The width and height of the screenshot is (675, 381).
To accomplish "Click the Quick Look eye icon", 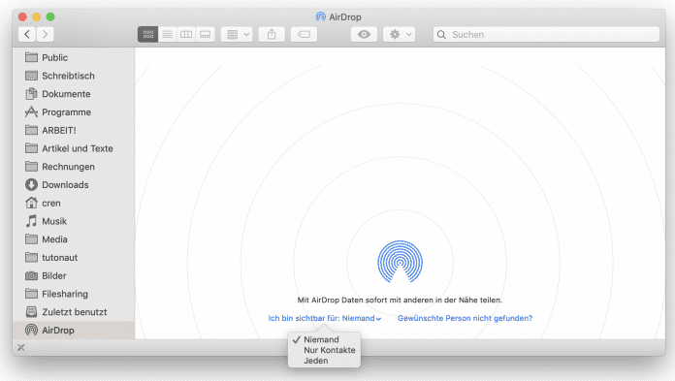I will pos(365,35).
